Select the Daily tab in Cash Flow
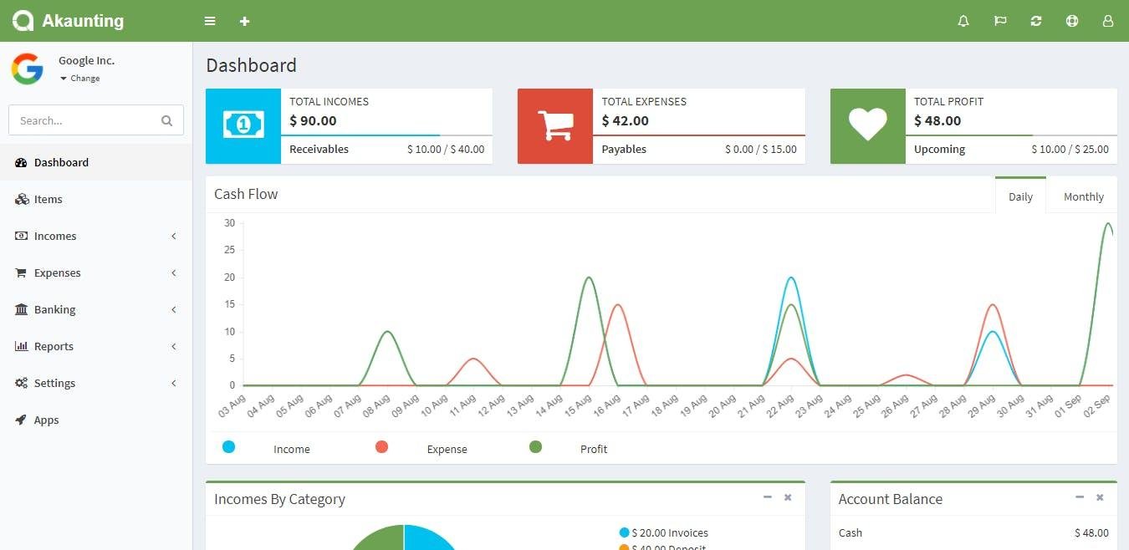 tap(1020, 196)
